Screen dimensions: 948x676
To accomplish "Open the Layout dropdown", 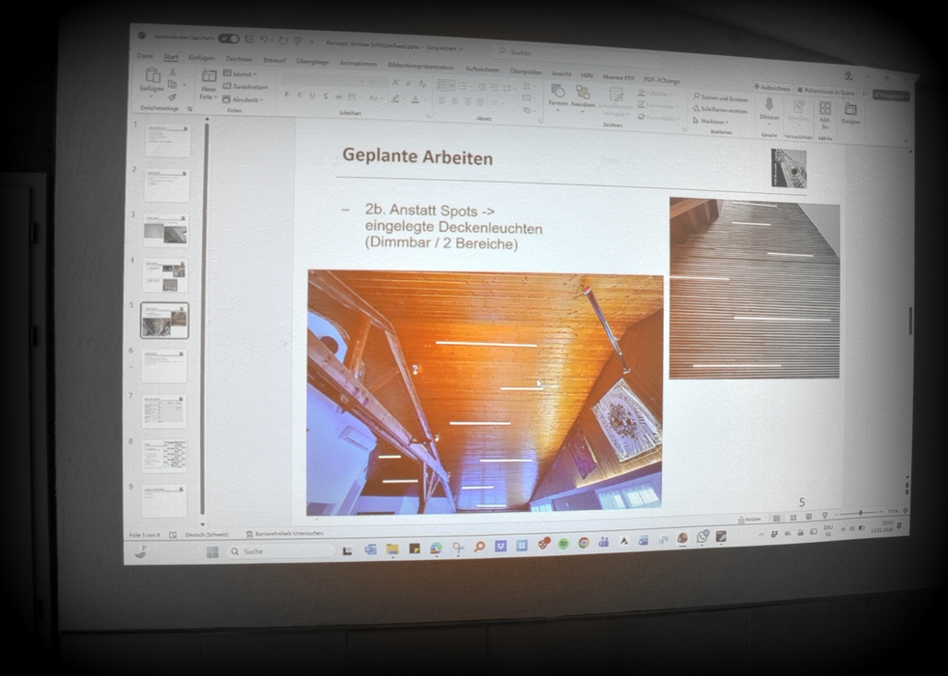I will tap(240, 73).
